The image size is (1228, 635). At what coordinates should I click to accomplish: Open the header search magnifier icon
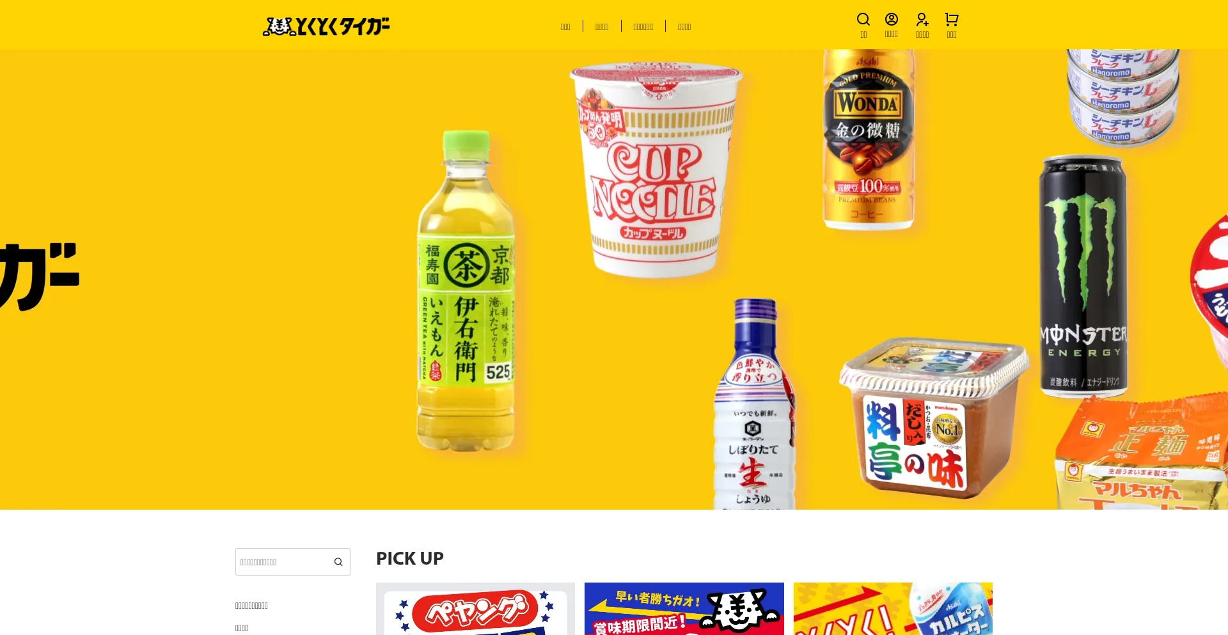(x=863, y=19)
